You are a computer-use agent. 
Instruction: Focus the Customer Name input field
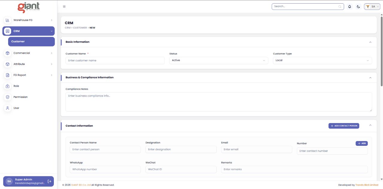click(x=115, y=61)
